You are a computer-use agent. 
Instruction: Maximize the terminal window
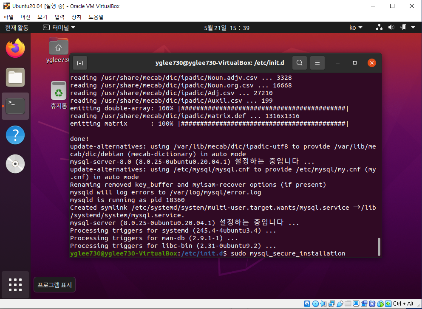coord(355,63)
